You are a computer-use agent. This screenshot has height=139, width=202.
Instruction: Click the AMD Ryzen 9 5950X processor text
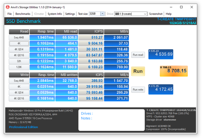pos(30,118)
